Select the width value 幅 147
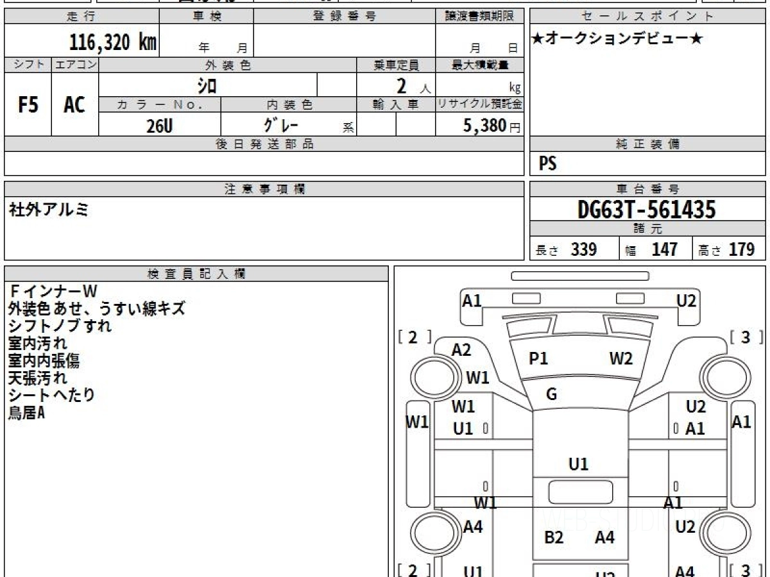The width and height of the screenshot is (770, 577). pyautogui.click(x=651, y=250)
